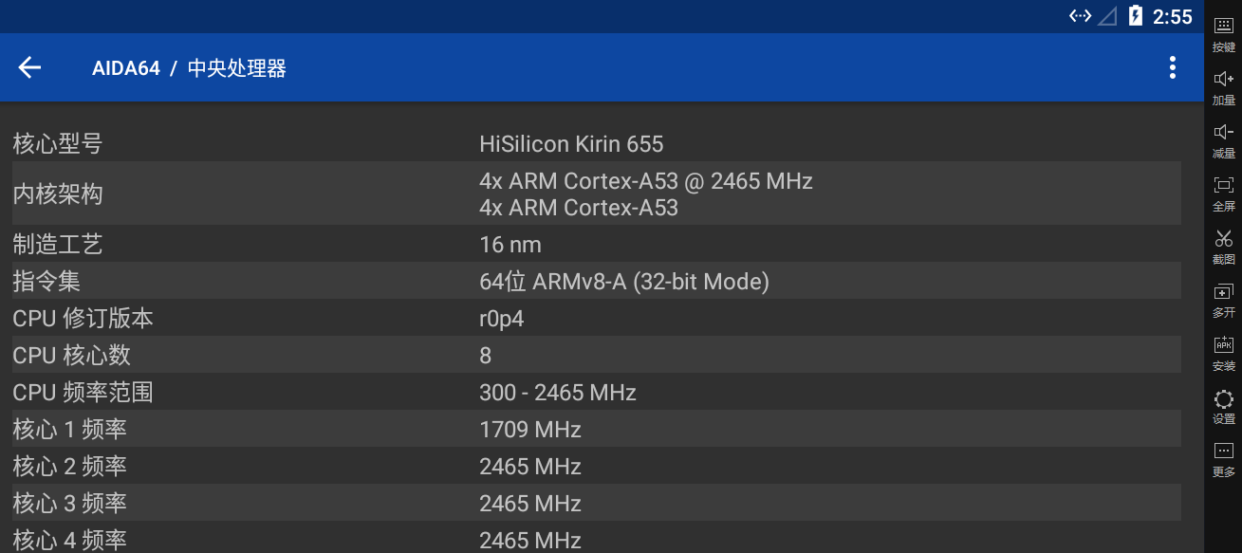1242x553 pixels.
Task: Click the AIDA64 title text
Action: (x=126, y=68)
